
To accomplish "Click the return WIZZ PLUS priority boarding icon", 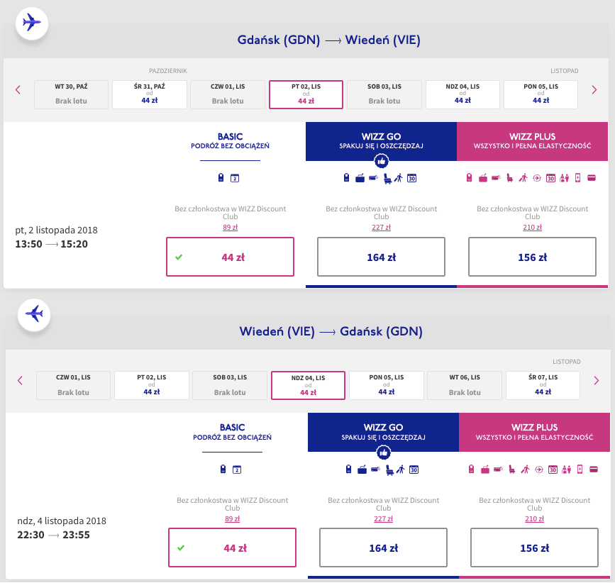I will point(525,470).
